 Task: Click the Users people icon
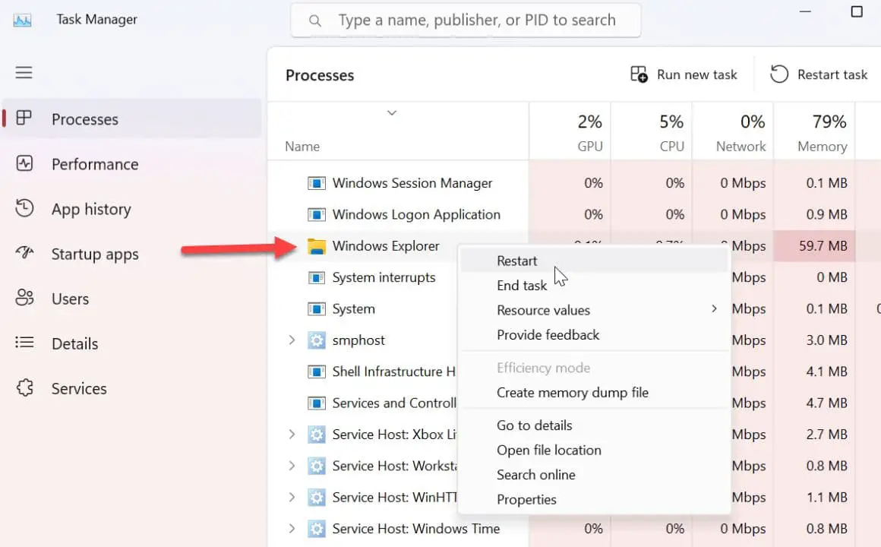pos(24,298)
